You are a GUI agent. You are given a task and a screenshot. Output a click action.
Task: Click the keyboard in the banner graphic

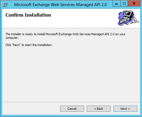123,21
